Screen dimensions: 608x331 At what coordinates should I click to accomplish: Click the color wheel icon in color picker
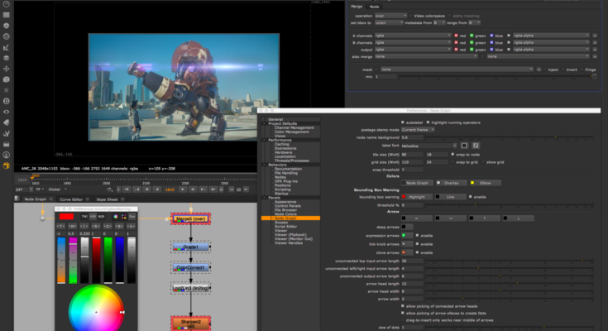tap(116, 217)
